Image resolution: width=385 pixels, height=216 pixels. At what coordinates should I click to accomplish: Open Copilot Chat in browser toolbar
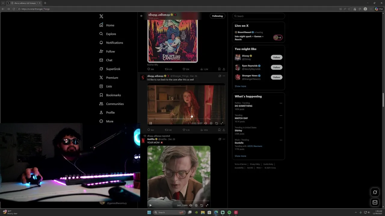(x=379, y=9)
